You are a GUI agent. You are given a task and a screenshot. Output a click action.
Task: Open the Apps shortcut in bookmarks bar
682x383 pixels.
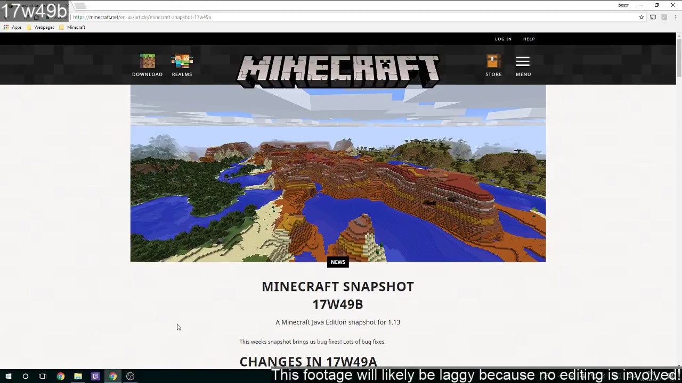pos(13,27)
